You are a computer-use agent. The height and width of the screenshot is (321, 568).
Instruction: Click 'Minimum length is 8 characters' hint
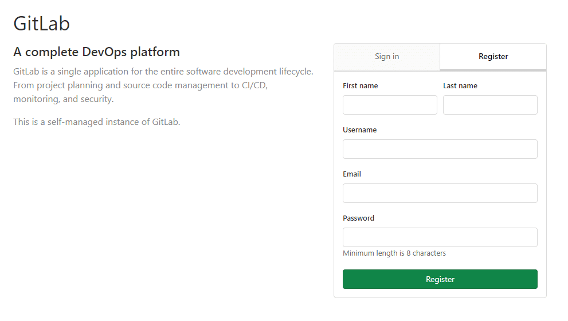coord(394,253)
